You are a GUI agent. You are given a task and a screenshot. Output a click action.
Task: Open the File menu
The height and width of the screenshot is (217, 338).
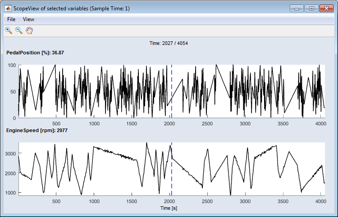(11, 19)
